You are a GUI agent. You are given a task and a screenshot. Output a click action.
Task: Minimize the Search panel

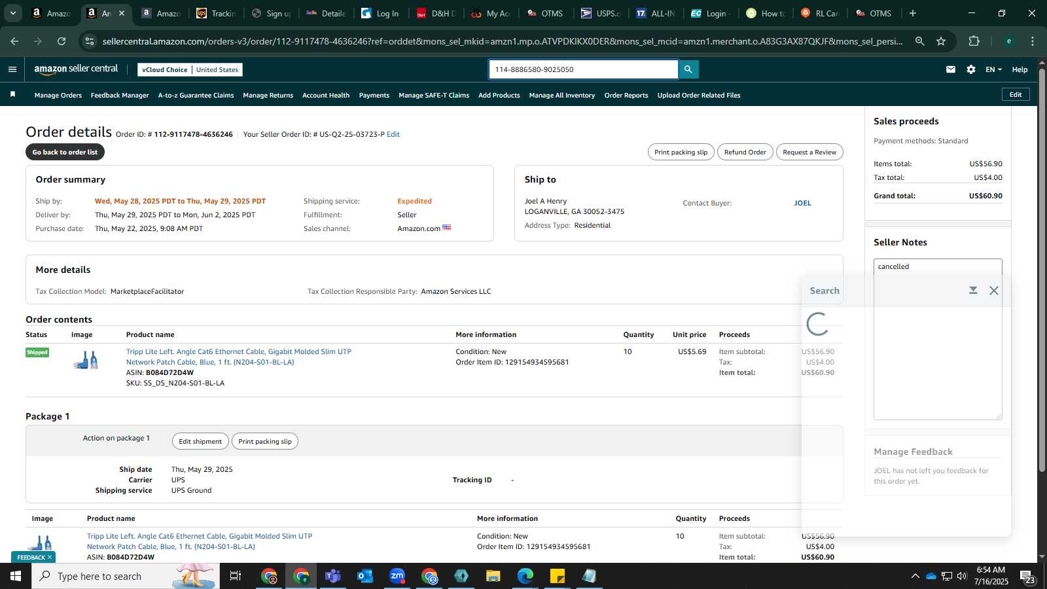[973, 291]
